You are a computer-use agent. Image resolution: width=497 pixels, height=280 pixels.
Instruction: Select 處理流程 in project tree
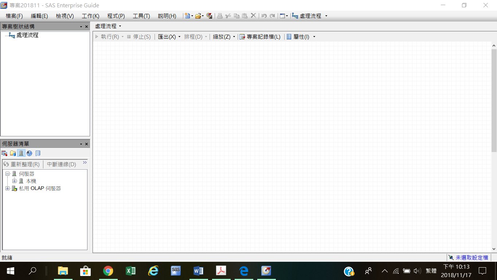point(27,35)
